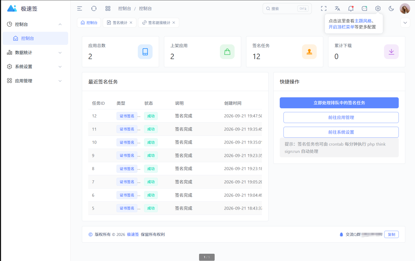Open the language translation icon
This screenshot has width=415, height=261.
[x=337, y=9]
